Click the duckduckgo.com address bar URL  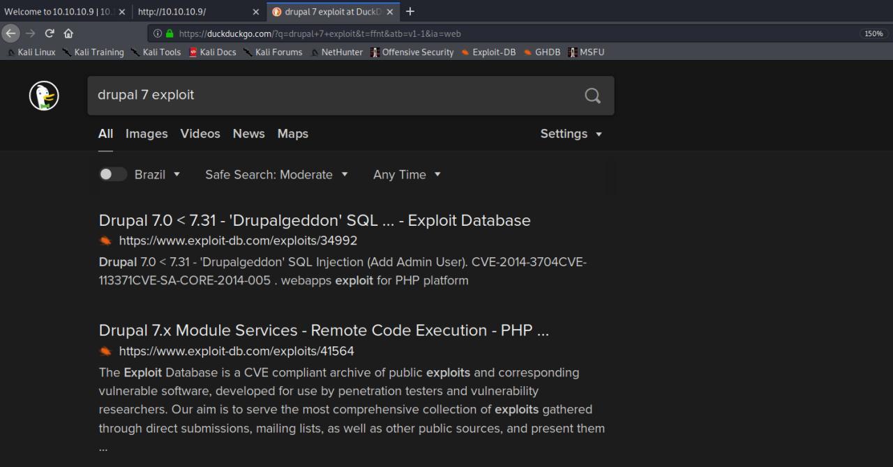pyautogui.click(x=320, y=33)
